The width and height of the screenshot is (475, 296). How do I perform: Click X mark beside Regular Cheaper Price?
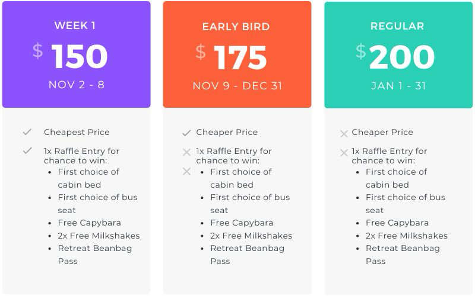[344, 134]
